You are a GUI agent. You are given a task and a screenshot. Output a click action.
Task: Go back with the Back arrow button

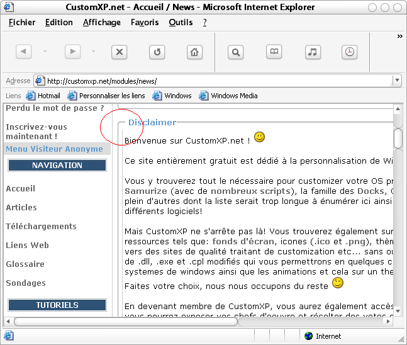coord(24,52)
